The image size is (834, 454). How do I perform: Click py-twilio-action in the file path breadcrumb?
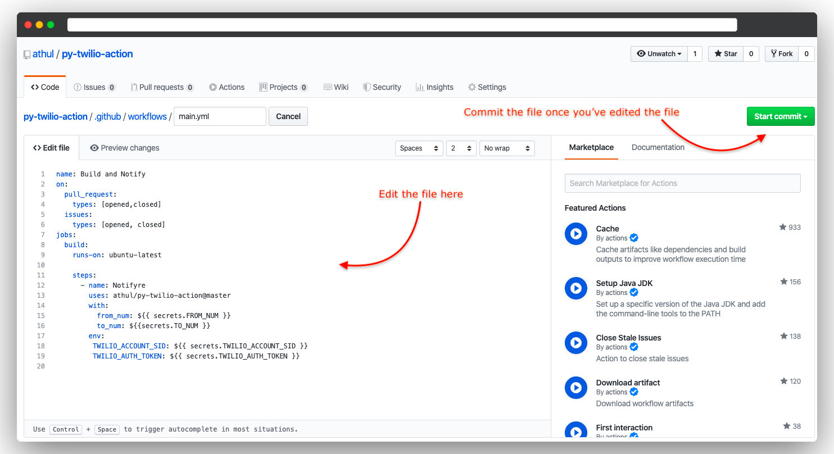tap(56, 117)
